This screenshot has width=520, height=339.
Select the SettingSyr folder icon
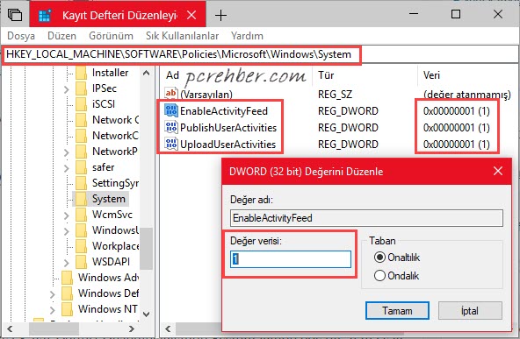click(81, 183)
